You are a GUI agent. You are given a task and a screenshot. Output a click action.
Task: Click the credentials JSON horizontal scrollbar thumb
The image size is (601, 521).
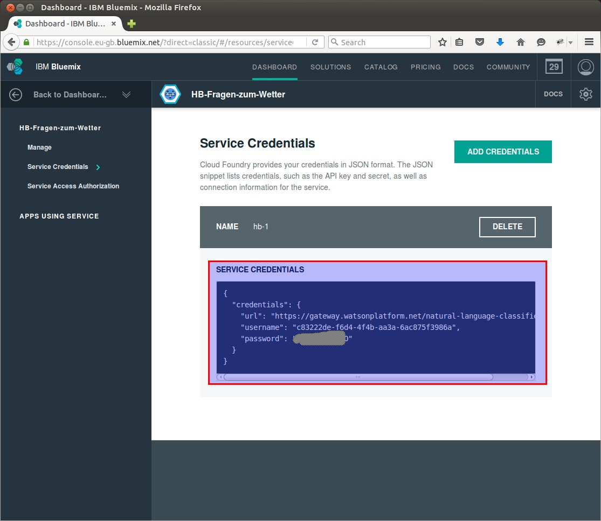358,377
